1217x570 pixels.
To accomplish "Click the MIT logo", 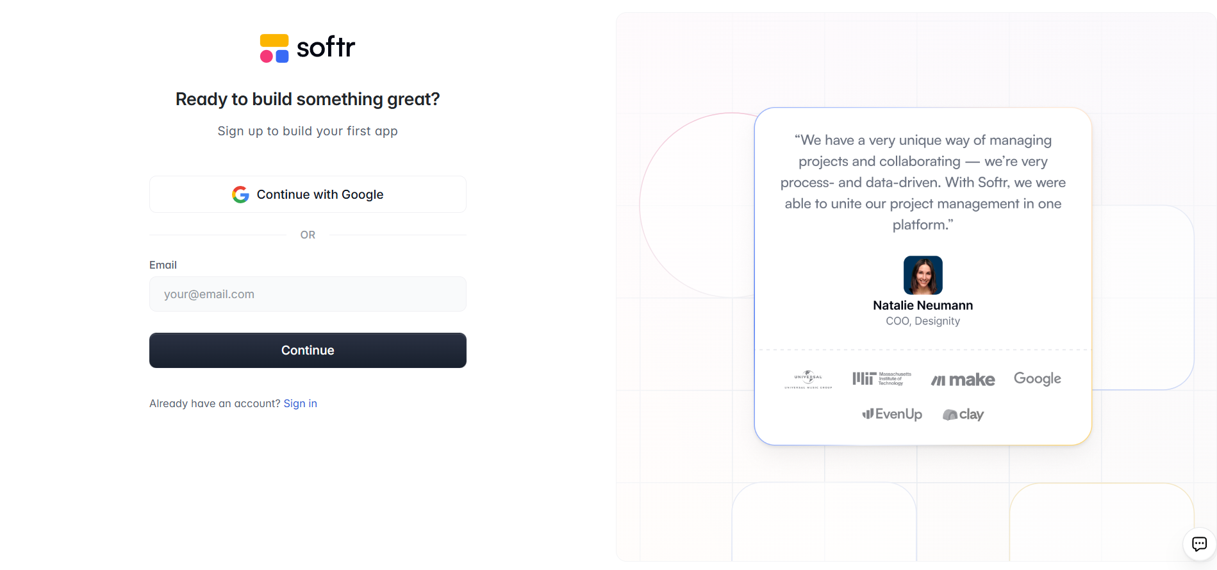I will pyautogui.click(x=881, y=379).
